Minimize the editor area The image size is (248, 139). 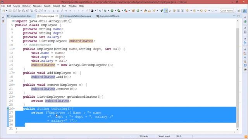234,16
